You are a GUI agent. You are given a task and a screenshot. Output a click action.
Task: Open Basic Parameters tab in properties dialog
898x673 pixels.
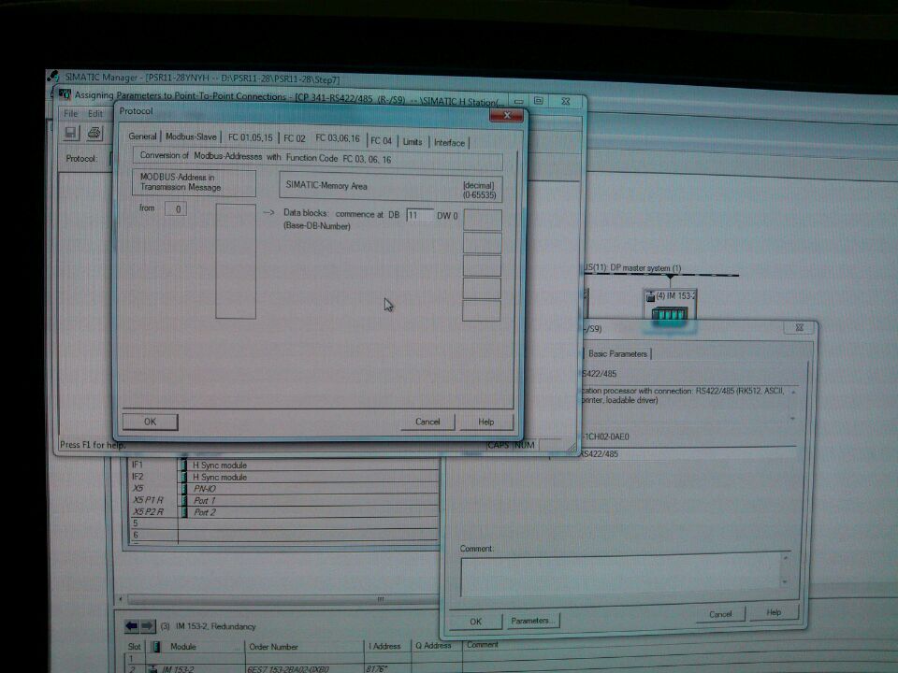[617, 353]
